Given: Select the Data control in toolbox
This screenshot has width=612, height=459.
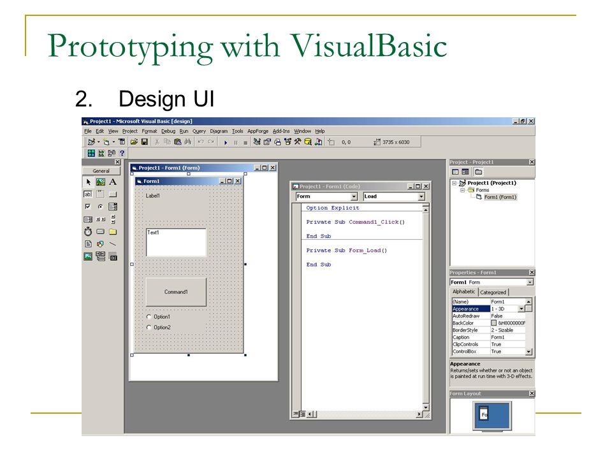Looking at the screenshot, I should pos(101,256).
